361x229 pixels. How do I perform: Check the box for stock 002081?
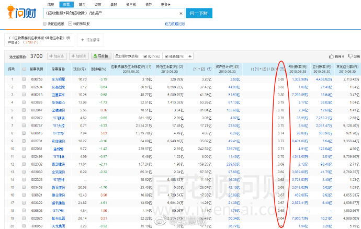click(24, 148)
